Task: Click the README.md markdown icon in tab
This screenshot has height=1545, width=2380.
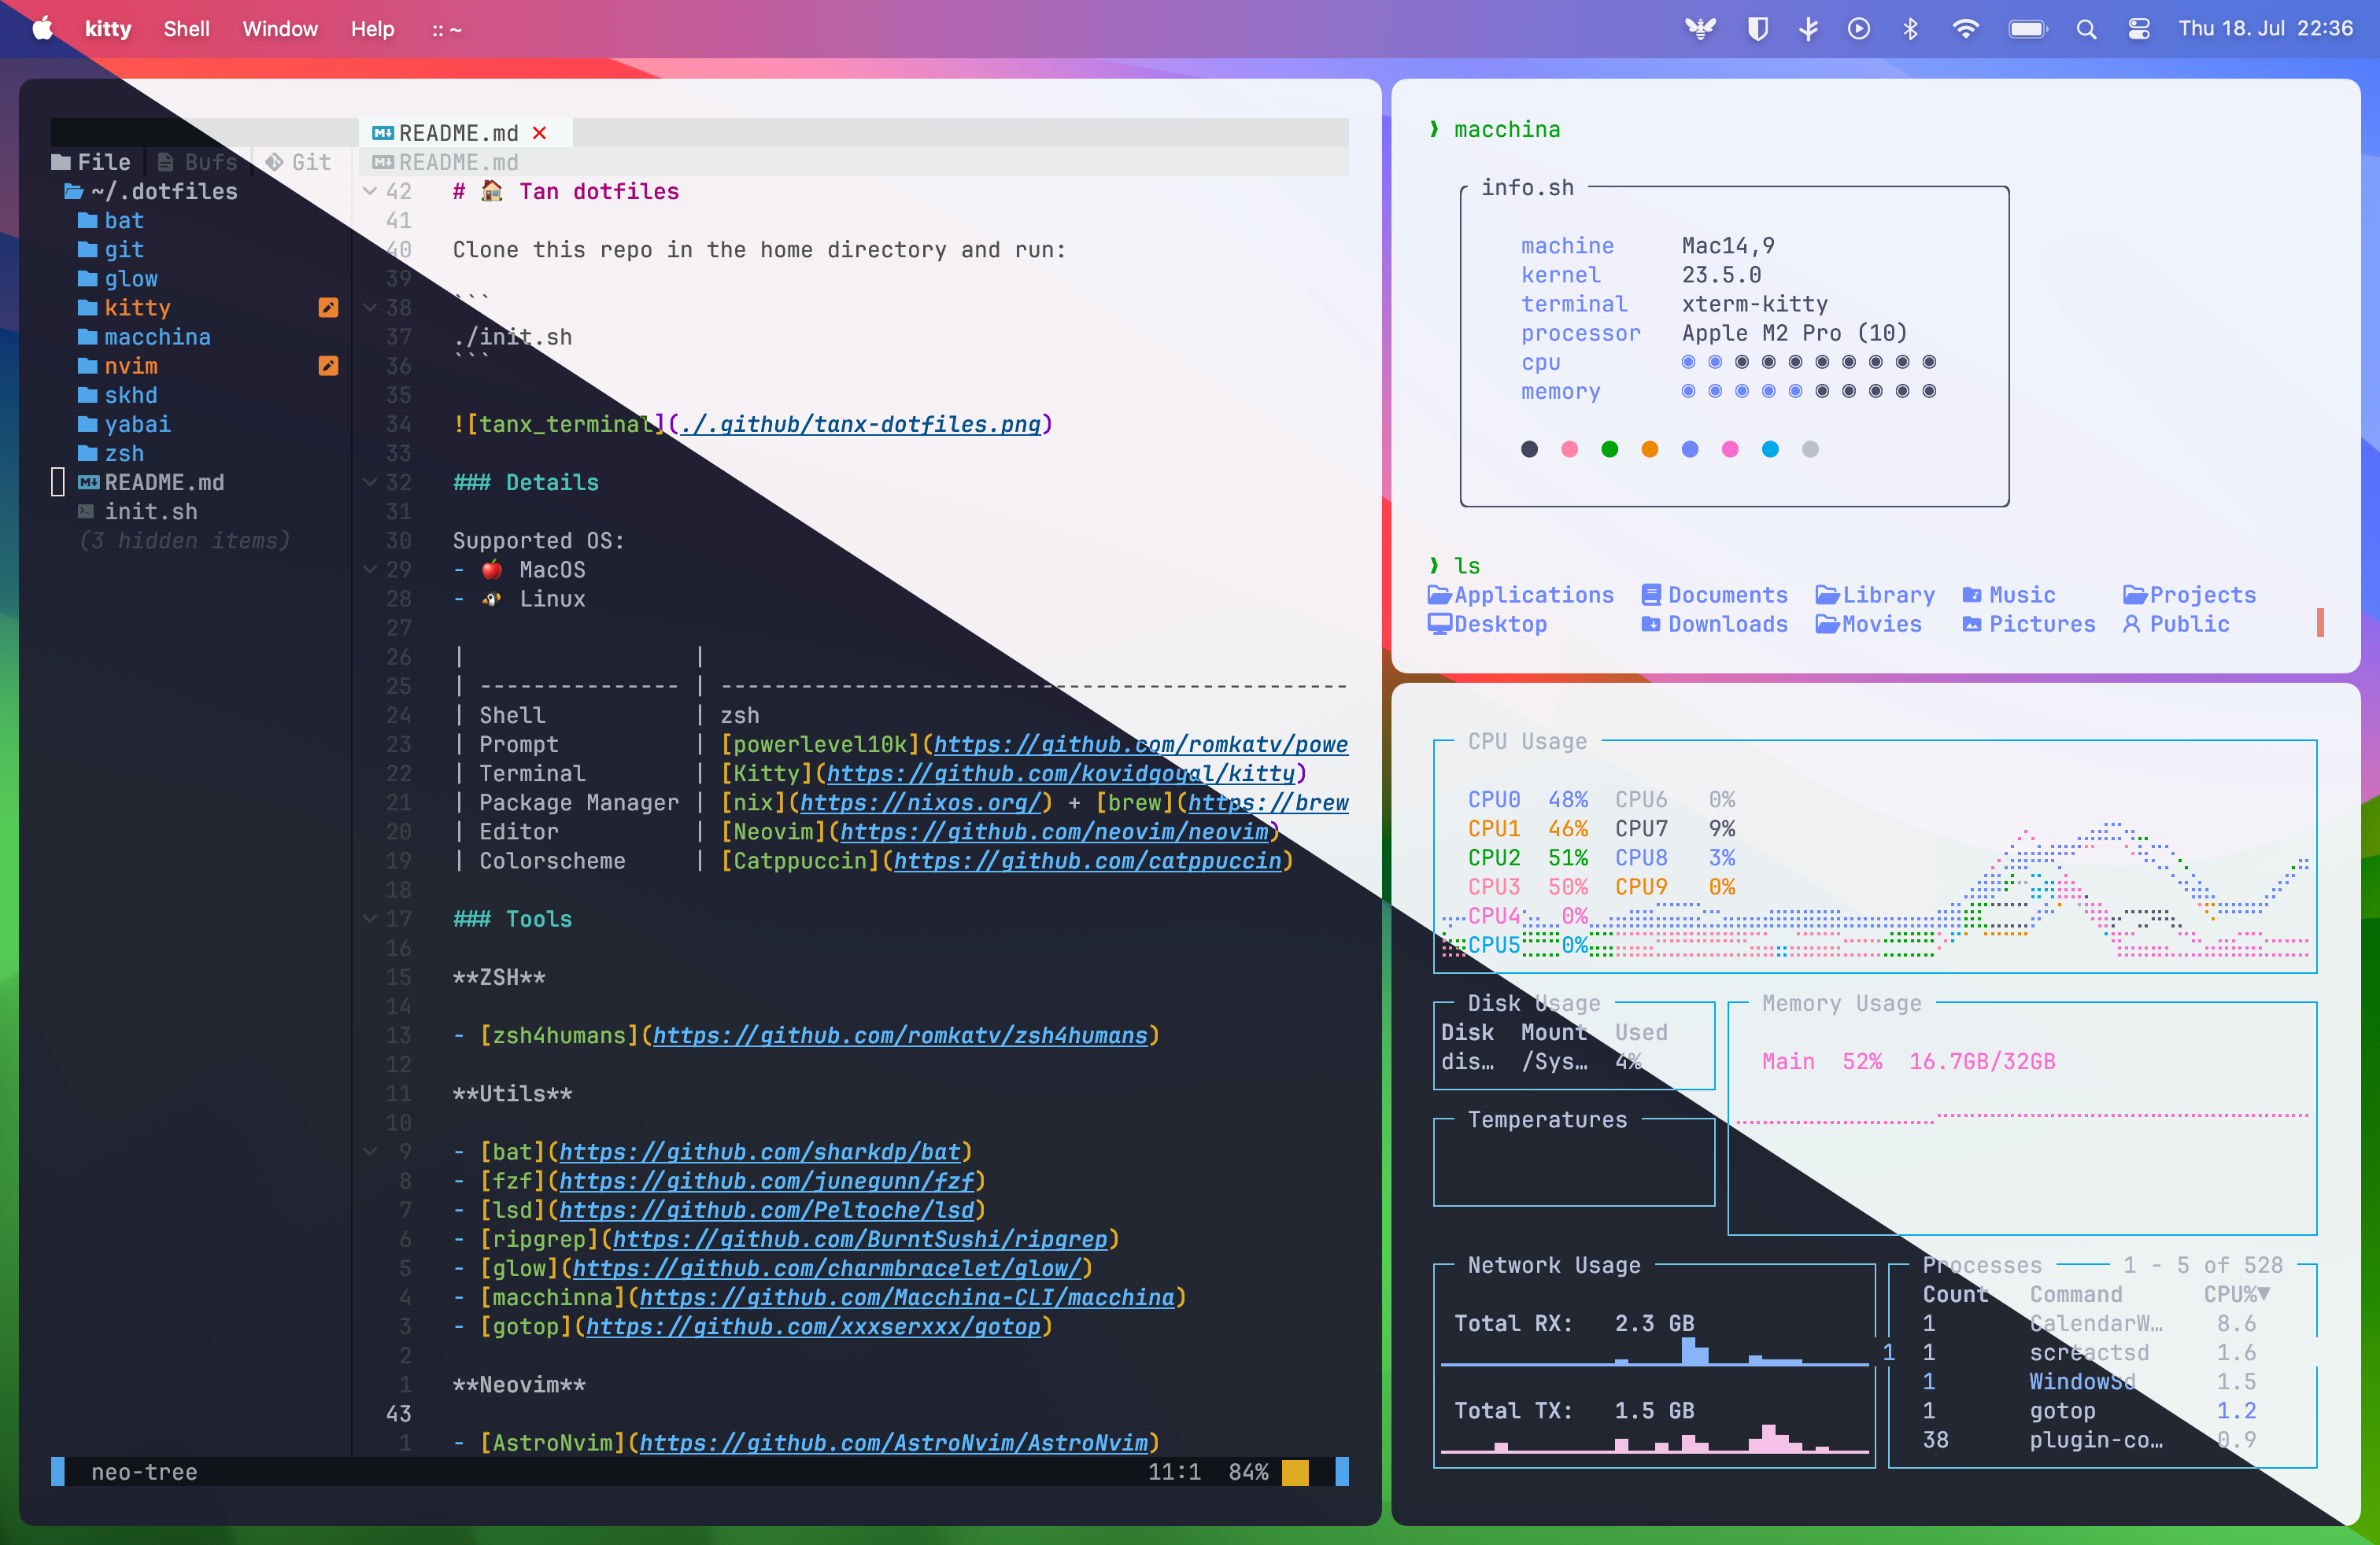Action: [x=382, y=133]
